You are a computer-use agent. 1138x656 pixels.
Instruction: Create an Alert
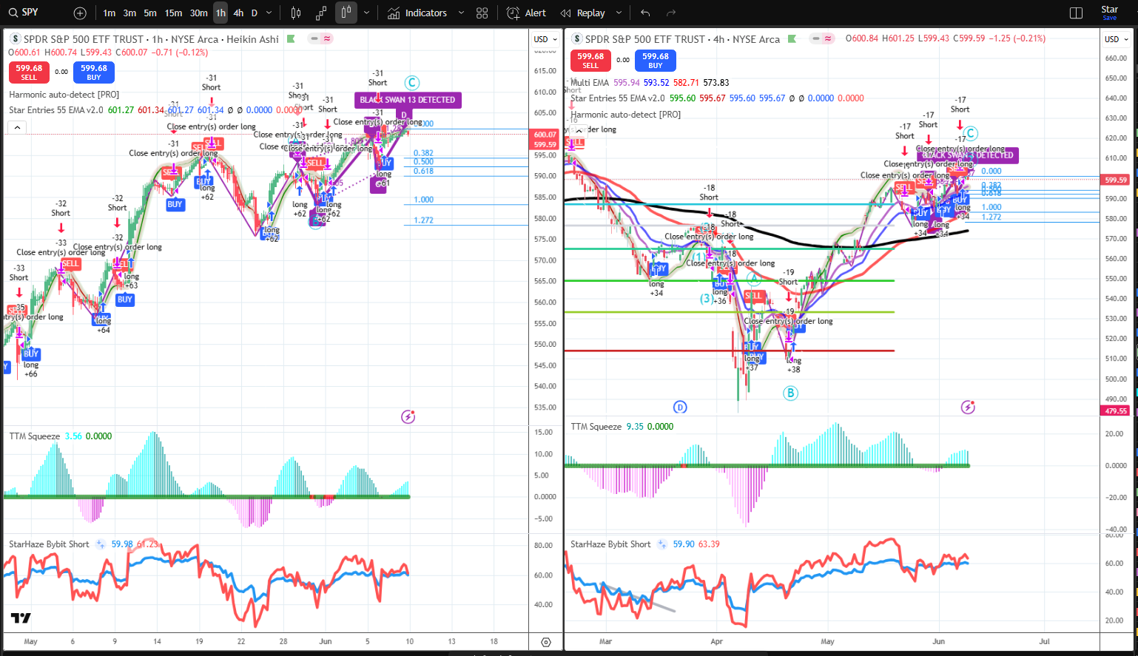(x=527, y=13)
